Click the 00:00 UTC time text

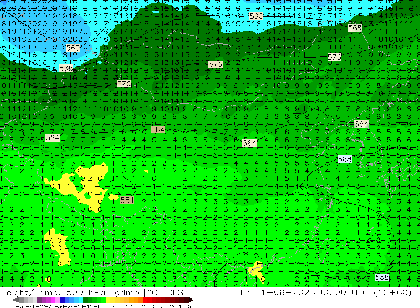(344, 292)
